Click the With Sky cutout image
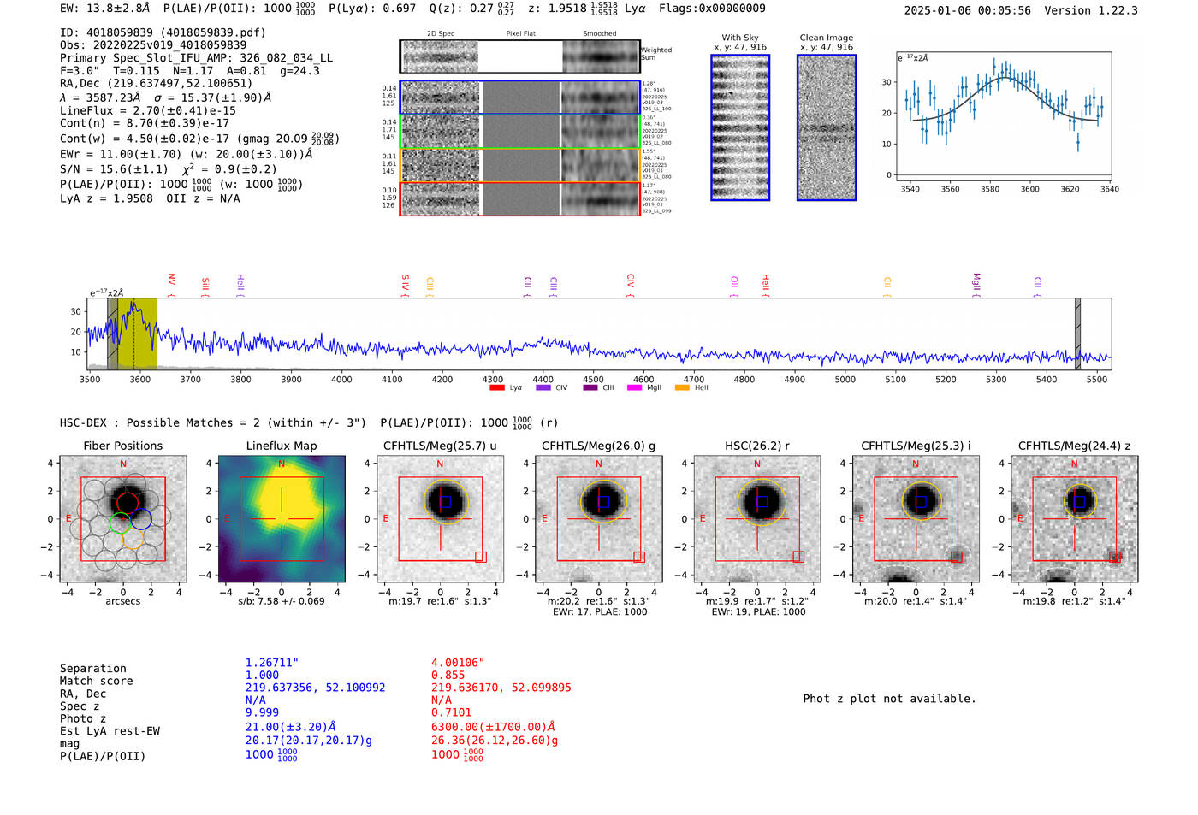 pyautogui.click(x=740, y=127)
